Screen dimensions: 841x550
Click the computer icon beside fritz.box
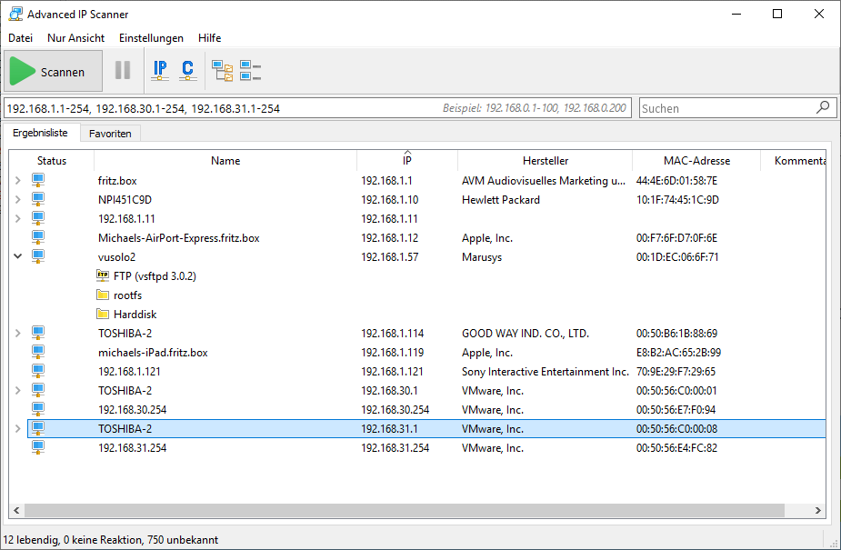(38, 181)
